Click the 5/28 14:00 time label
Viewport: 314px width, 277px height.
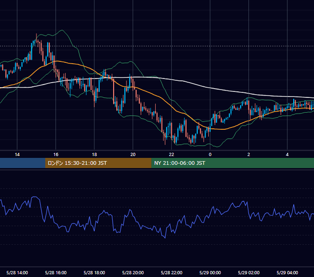click(17, 272)
